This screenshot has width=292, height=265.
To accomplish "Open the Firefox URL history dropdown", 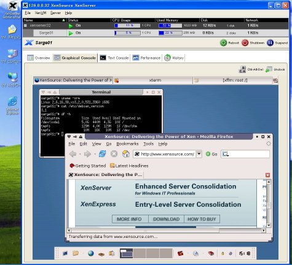I will point(199,154).
